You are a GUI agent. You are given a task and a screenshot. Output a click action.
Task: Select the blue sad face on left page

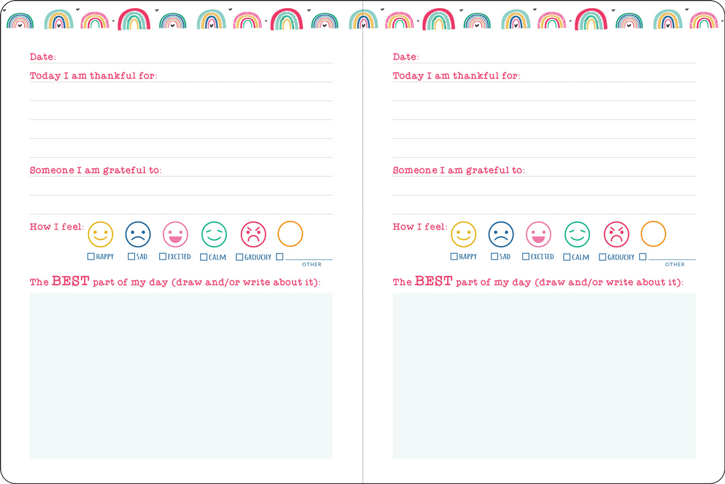(138, 234)
